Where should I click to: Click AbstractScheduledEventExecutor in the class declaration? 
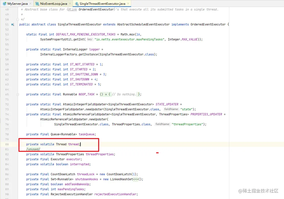tap(143, 24)
